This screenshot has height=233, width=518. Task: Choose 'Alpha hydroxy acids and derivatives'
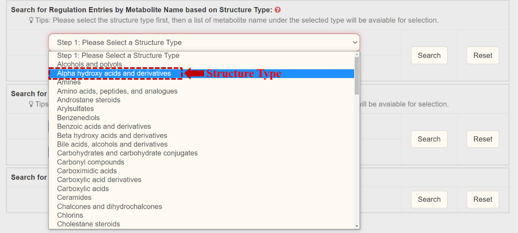(114, 73)
